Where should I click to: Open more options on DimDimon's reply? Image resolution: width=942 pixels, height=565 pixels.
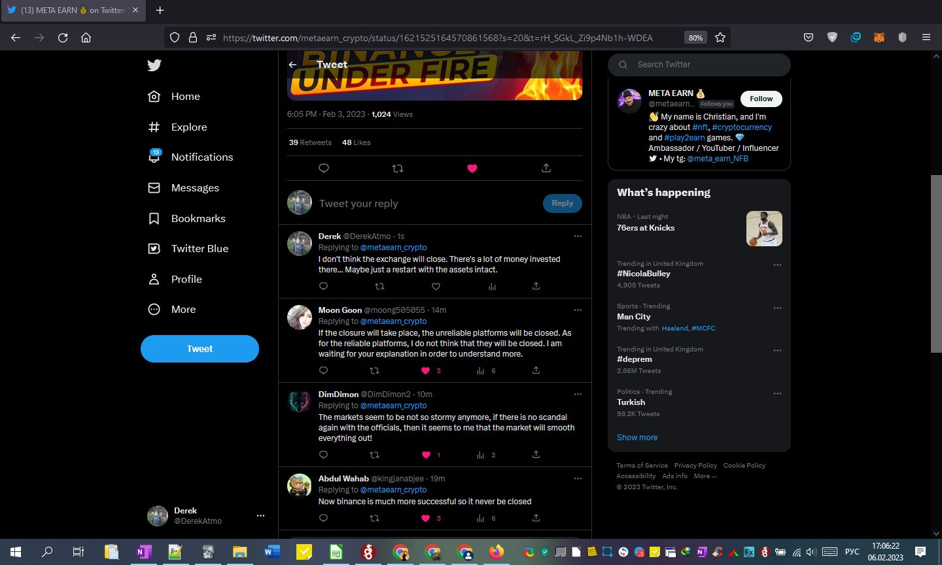578,395
